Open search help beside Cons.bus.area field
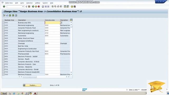169x95 pixels. 61,23
